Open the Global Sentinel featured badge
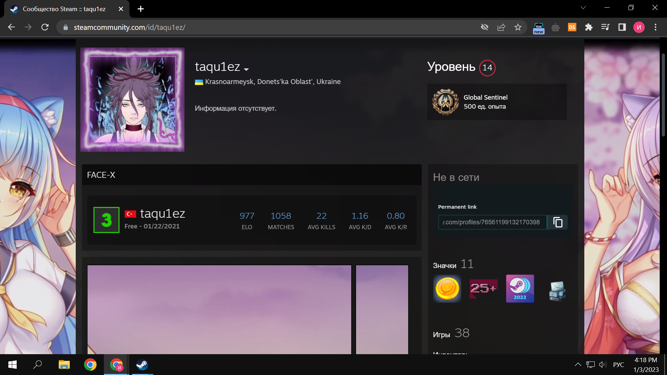This screenshot has width=667, height=375. point(497,102)
